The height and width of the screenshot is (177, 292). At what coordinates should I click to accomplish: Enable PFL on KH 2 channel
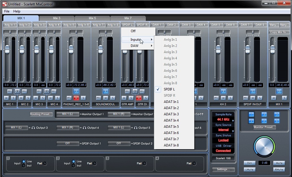pos(216,98)
